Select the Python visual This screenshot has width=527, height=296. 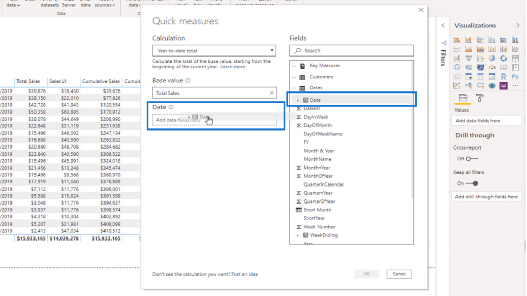[515, 77]
